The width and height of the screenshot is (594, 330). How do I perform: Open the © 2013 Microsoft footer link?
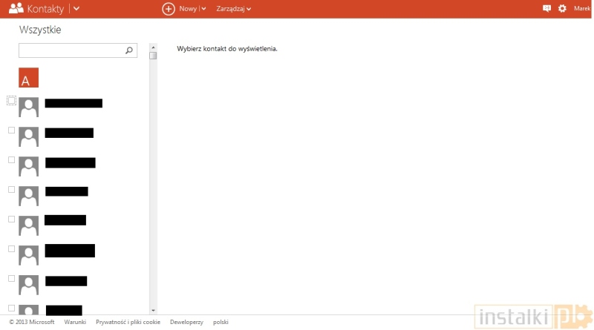[x=32, y=322]
